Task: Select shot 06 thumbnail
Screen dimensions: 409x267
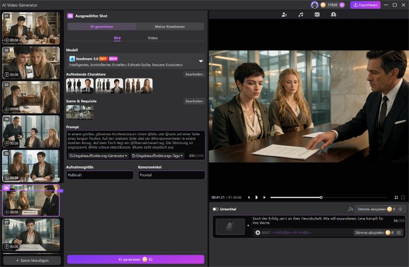Action: click(31, 201)
